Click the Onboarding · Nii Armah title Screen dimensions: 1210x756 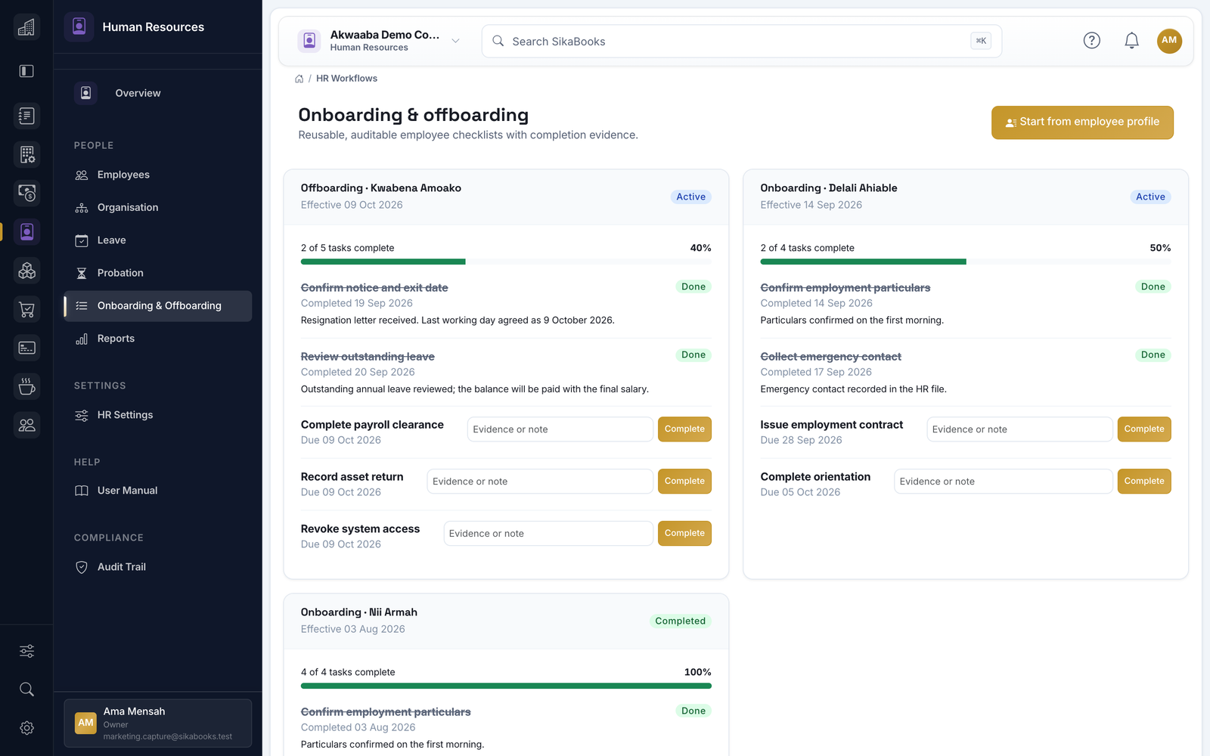click(359, 612)
